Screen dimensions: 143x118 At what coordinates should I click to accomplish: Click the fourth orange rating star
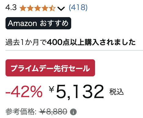click(45, 8)
